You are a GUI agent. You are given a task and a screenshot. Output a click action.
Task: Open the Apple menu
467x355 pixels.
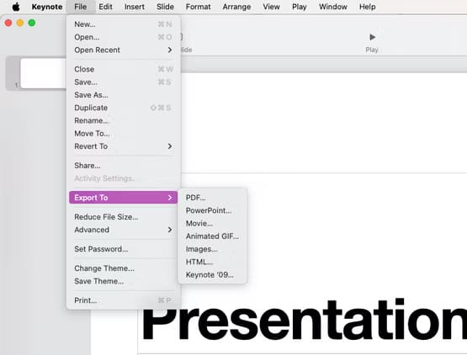point(16,7)
